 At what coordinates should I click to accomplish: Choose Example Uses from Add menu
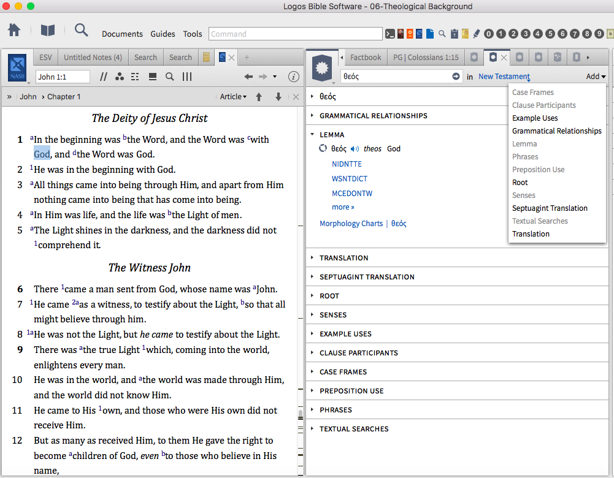534,118
